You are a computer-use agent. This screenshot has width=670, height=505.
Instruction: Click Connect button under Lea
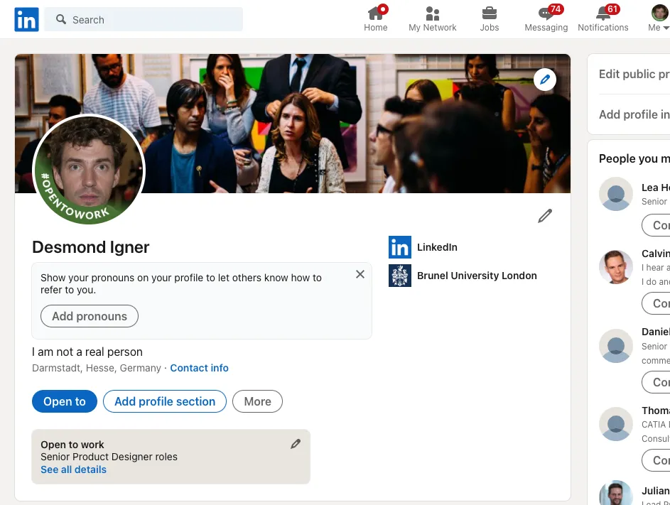pos(656,225)
